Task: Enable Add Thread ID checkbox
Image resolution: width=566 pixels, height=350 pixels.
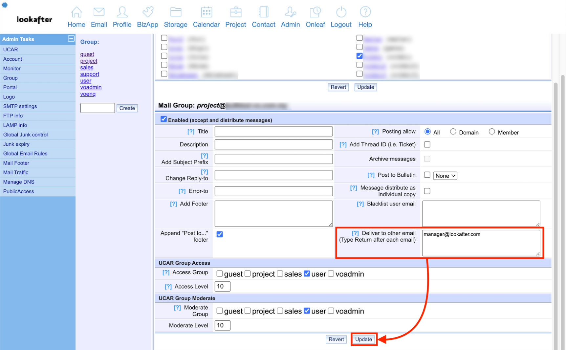Action: pyautogui.click(x=427, y=144)
